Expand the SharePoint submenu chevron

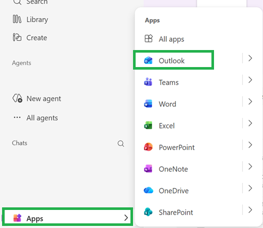(250, 210)
